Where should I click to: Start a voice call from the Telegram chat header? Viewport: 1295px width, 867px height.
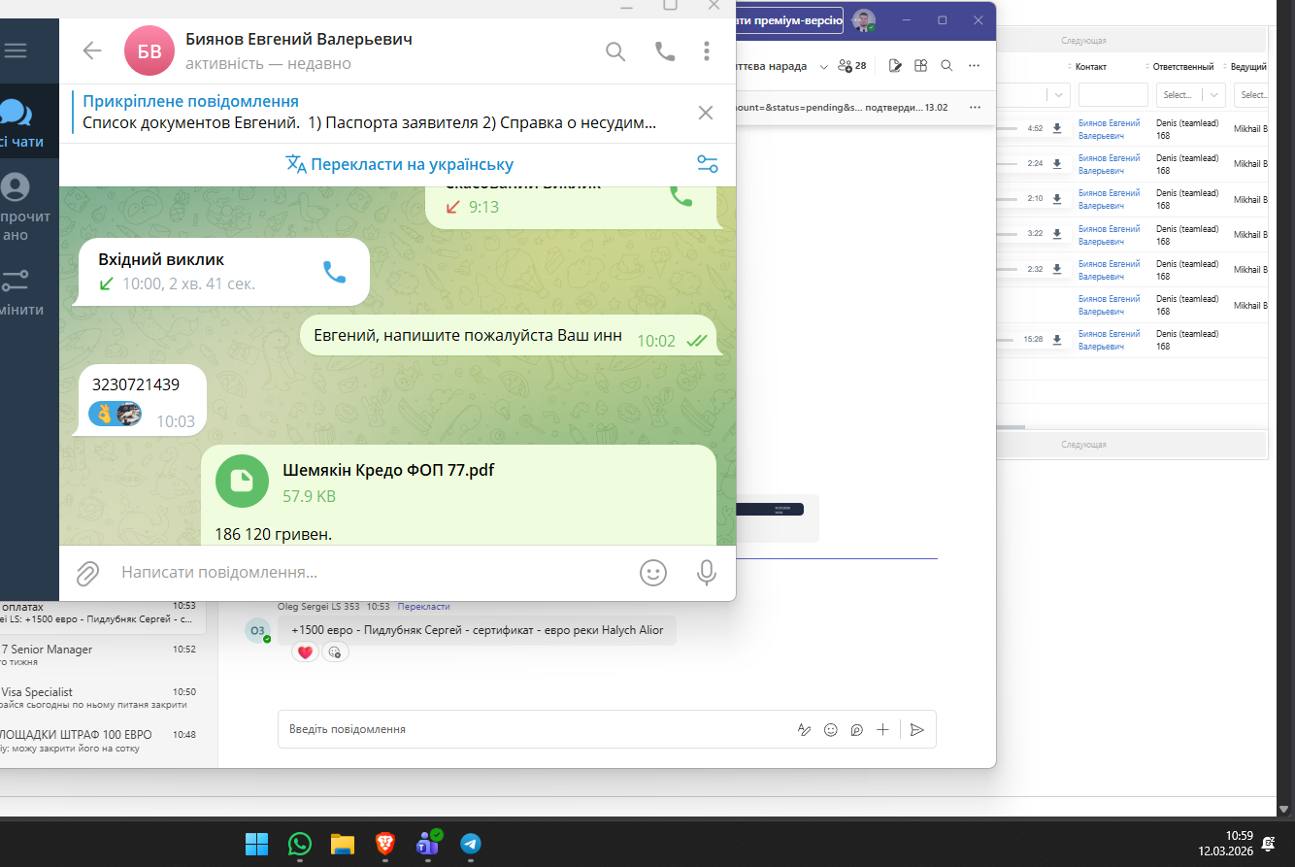tap(665, 51)
